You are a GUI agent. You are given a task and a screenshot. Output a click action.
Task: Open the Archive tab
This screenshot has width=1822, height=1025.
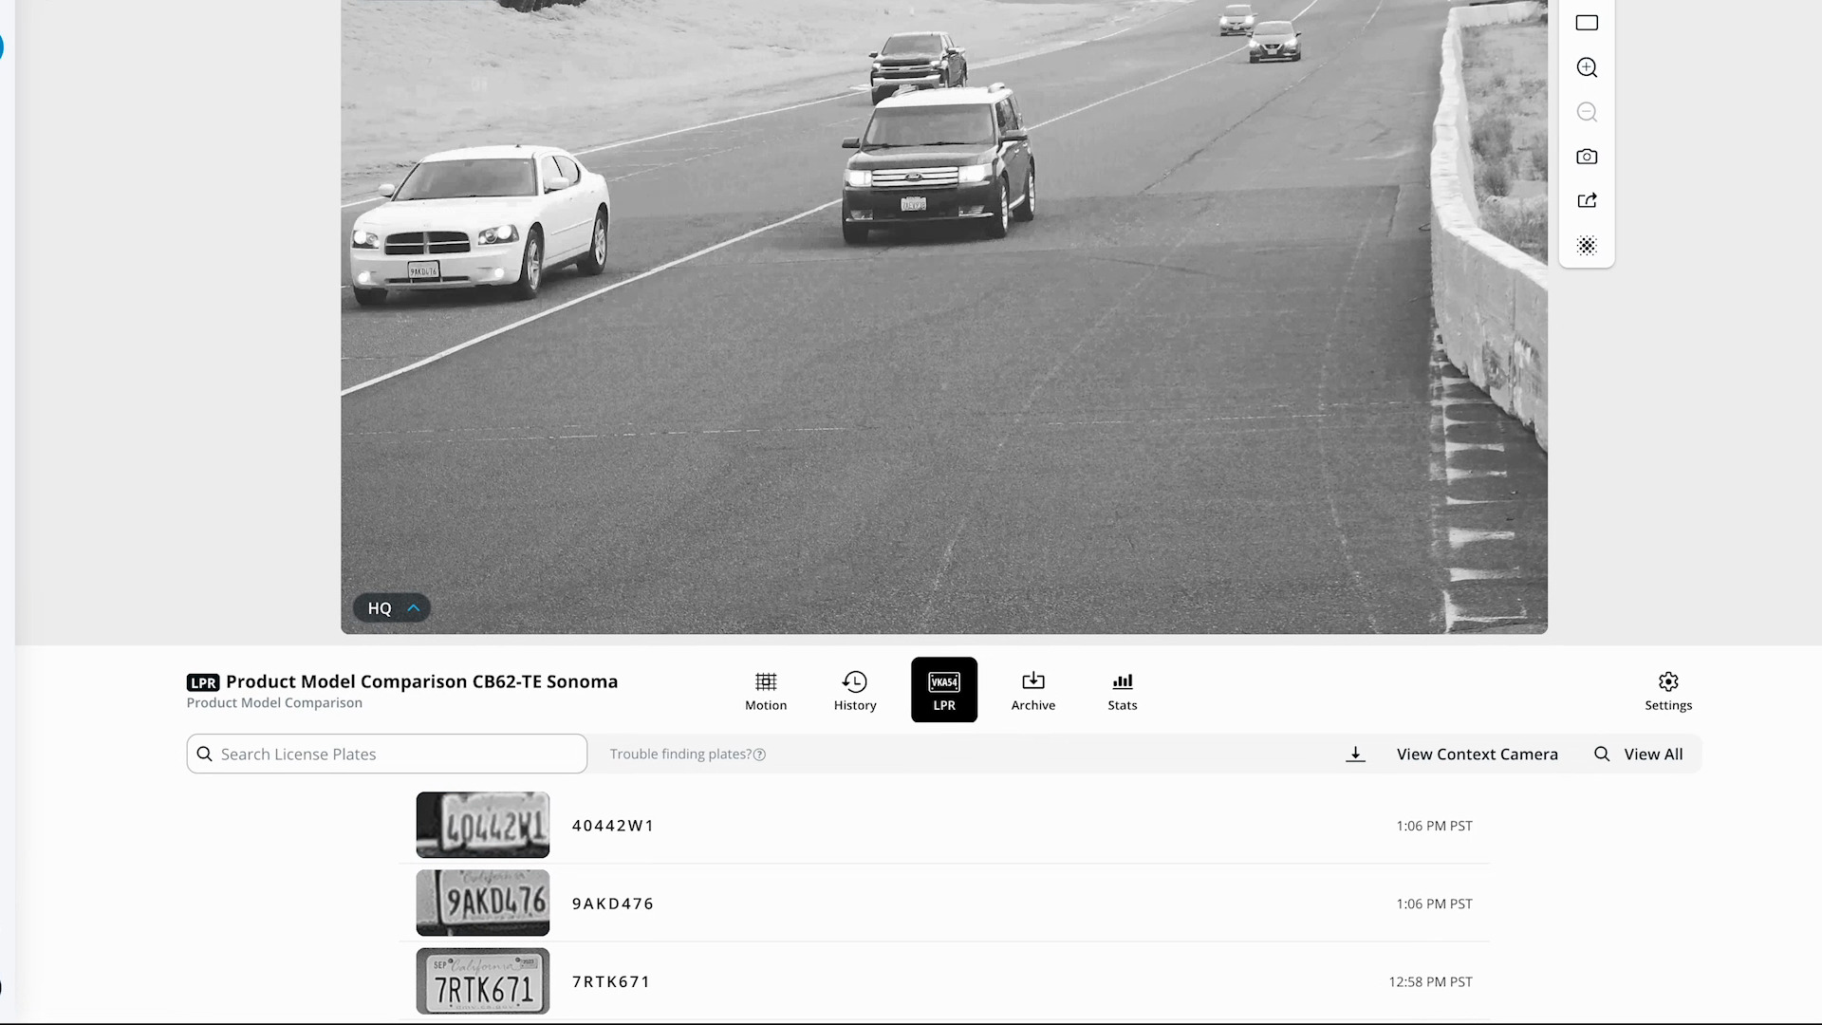pyautogui.click(x=1032, y=690)
